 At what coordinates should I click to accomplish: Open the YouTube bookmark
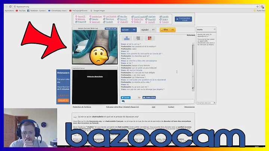(x=21, y=10)
